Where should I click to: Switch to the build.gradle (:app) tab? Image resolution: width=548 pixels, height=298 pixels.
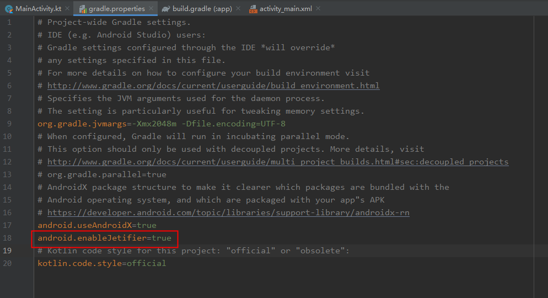[x=202, y=9]
